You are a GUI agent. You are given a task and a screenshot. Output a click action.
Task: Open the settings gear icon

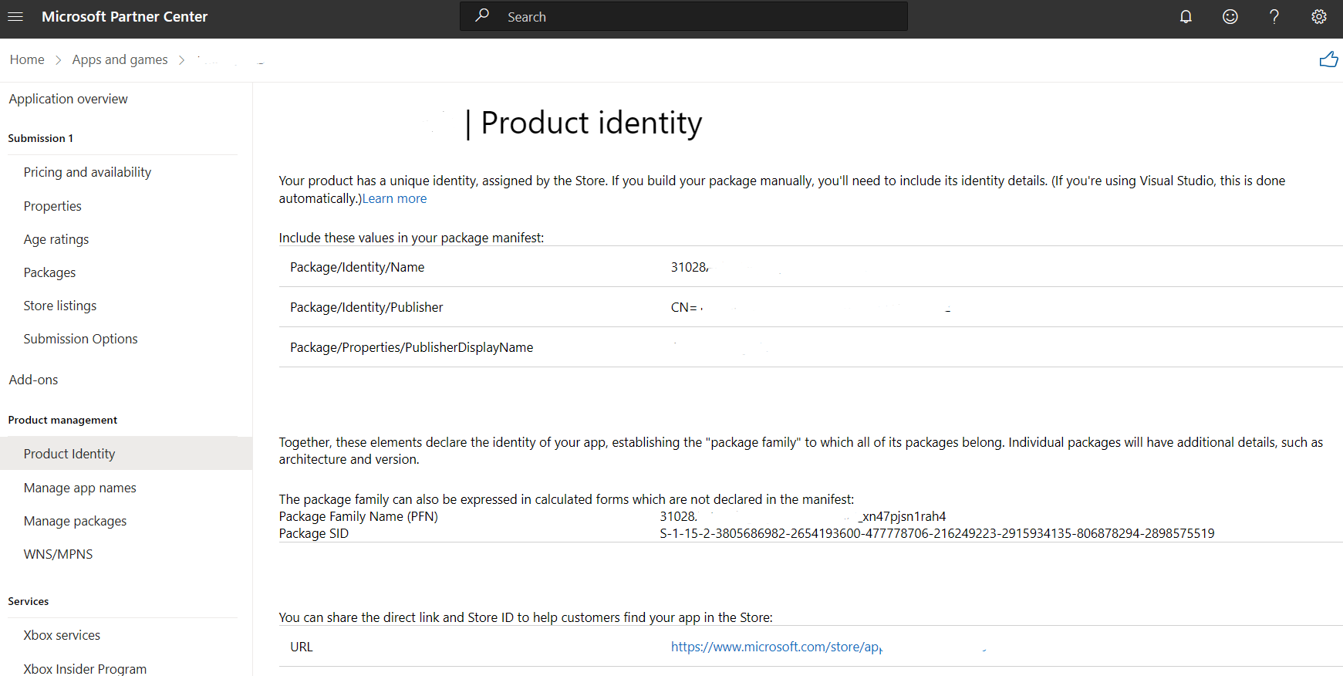tap(1319, 17)
